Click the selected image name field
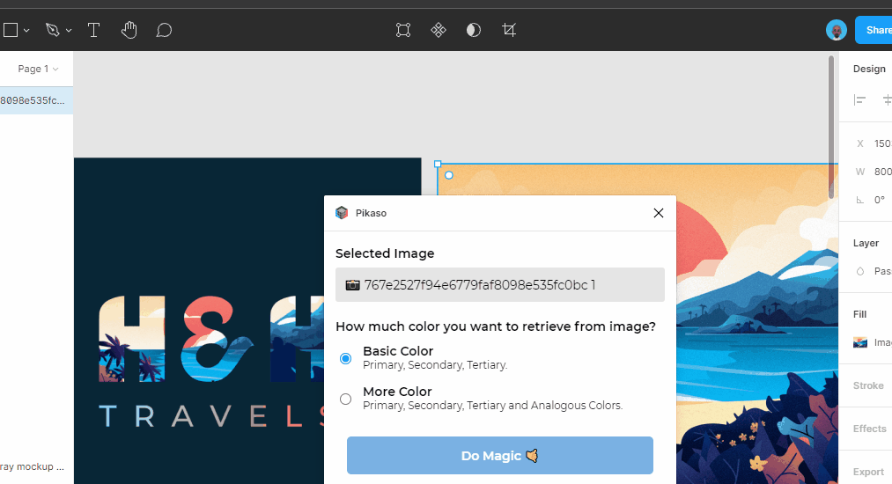892x484 pixels. coord(499,285)
